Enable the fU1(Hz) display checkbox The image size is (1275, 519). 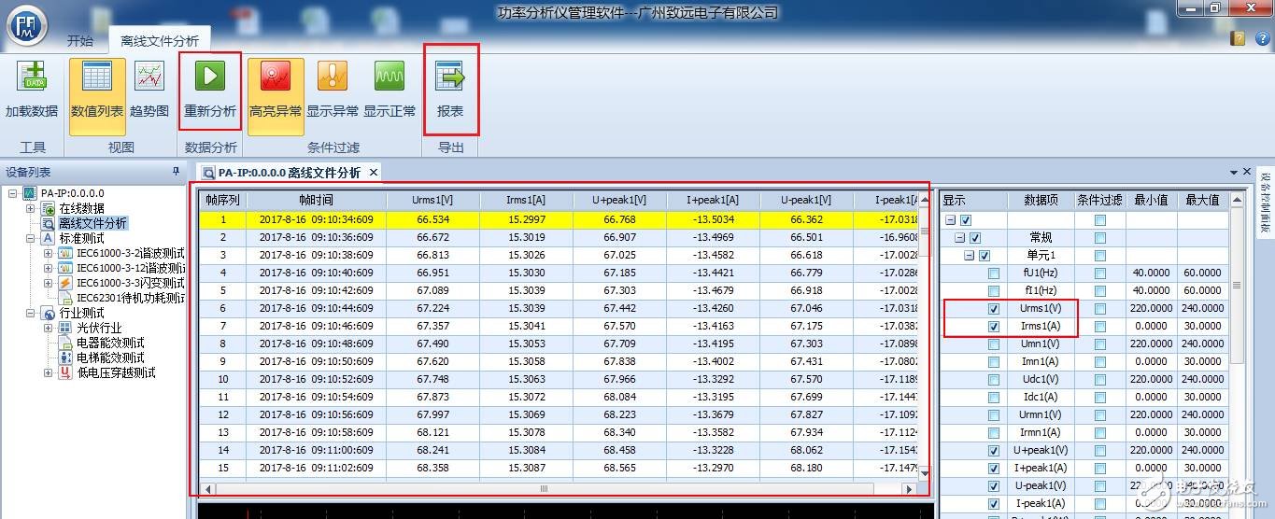(994, 274)
